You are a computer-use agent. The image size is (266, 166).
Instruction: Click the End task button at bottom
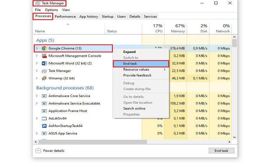(x=221, y=151)
